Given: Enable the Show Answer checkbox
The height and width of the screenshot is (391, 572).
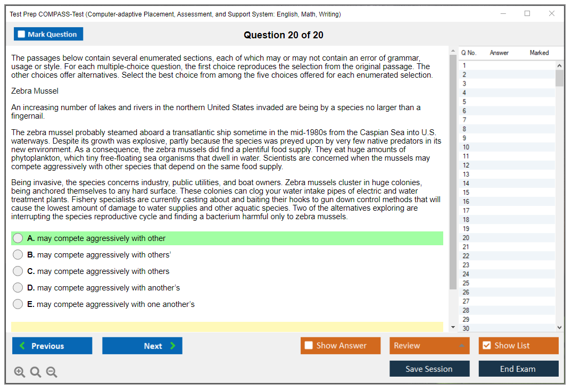Looking at the screenshot, I should (309, 346).
